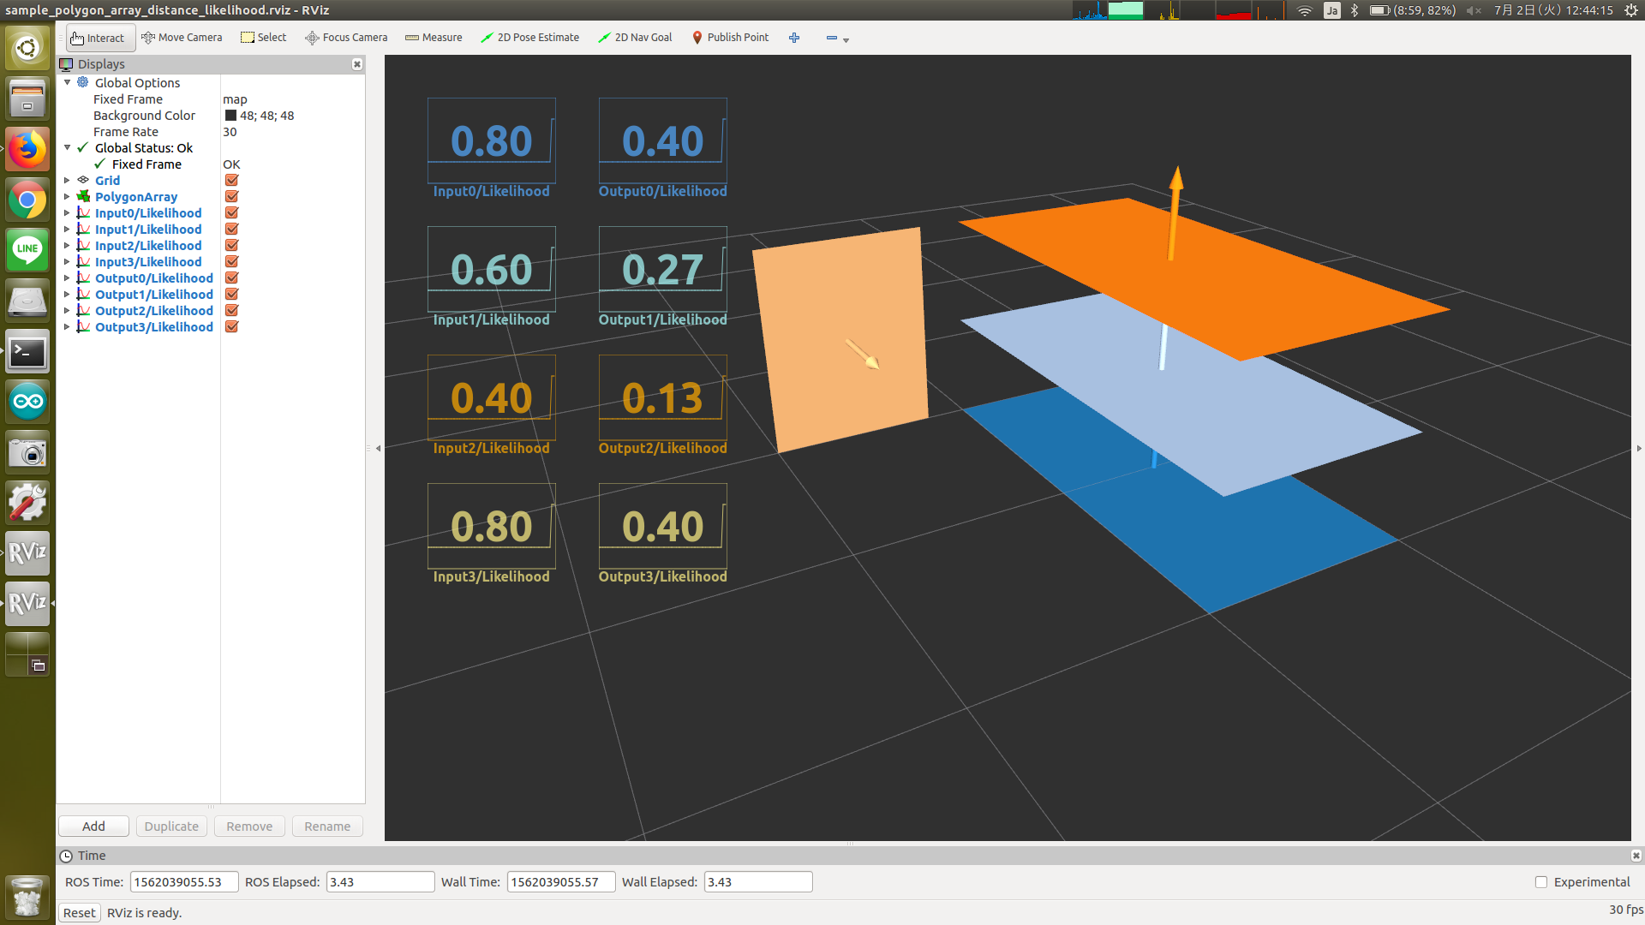The width and height of the screenshot is (1645, 925).
Task: Expand Input0/Likelihood display item
Action: coord(67,213)
